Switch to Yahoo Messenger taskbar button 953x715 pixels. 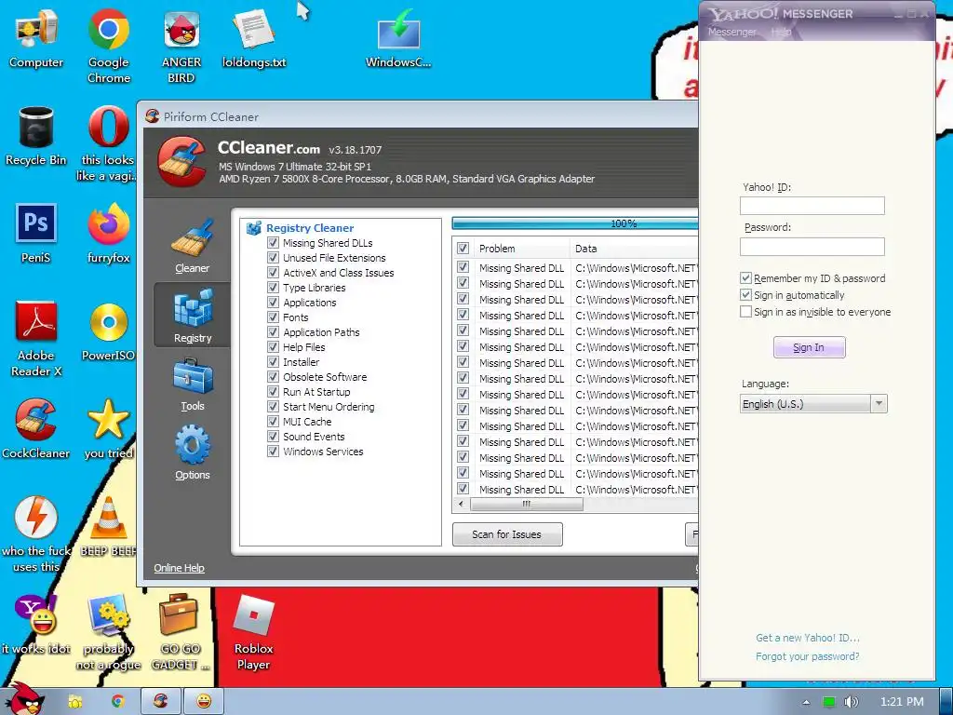click(204, 701)
